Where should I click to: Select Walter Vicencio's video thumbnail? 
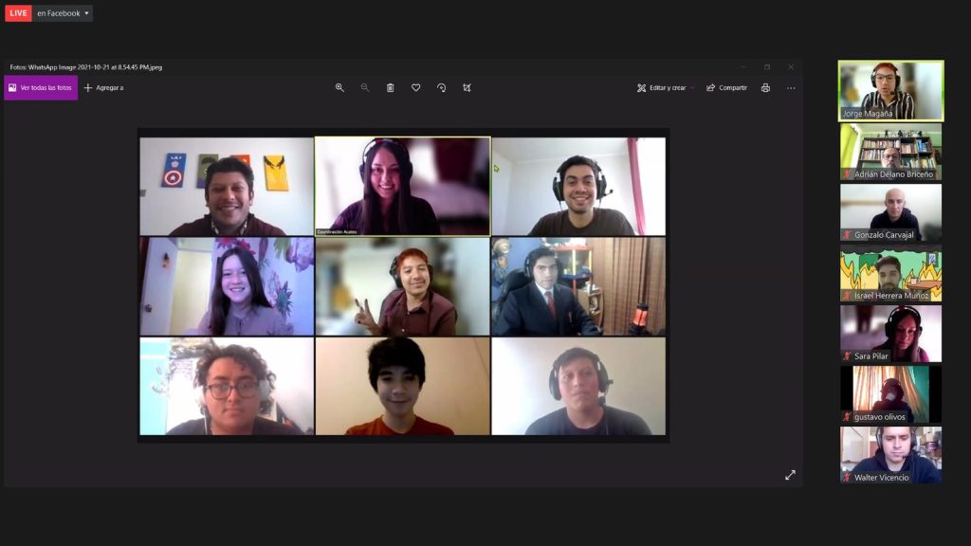point(890,454)
